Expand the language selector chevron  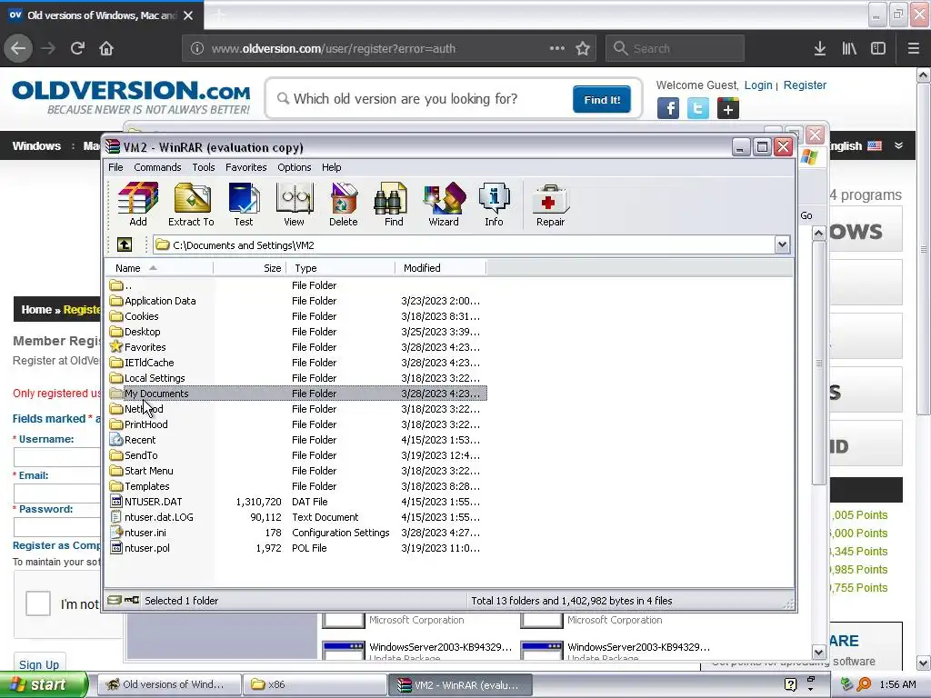coord(898,145)
